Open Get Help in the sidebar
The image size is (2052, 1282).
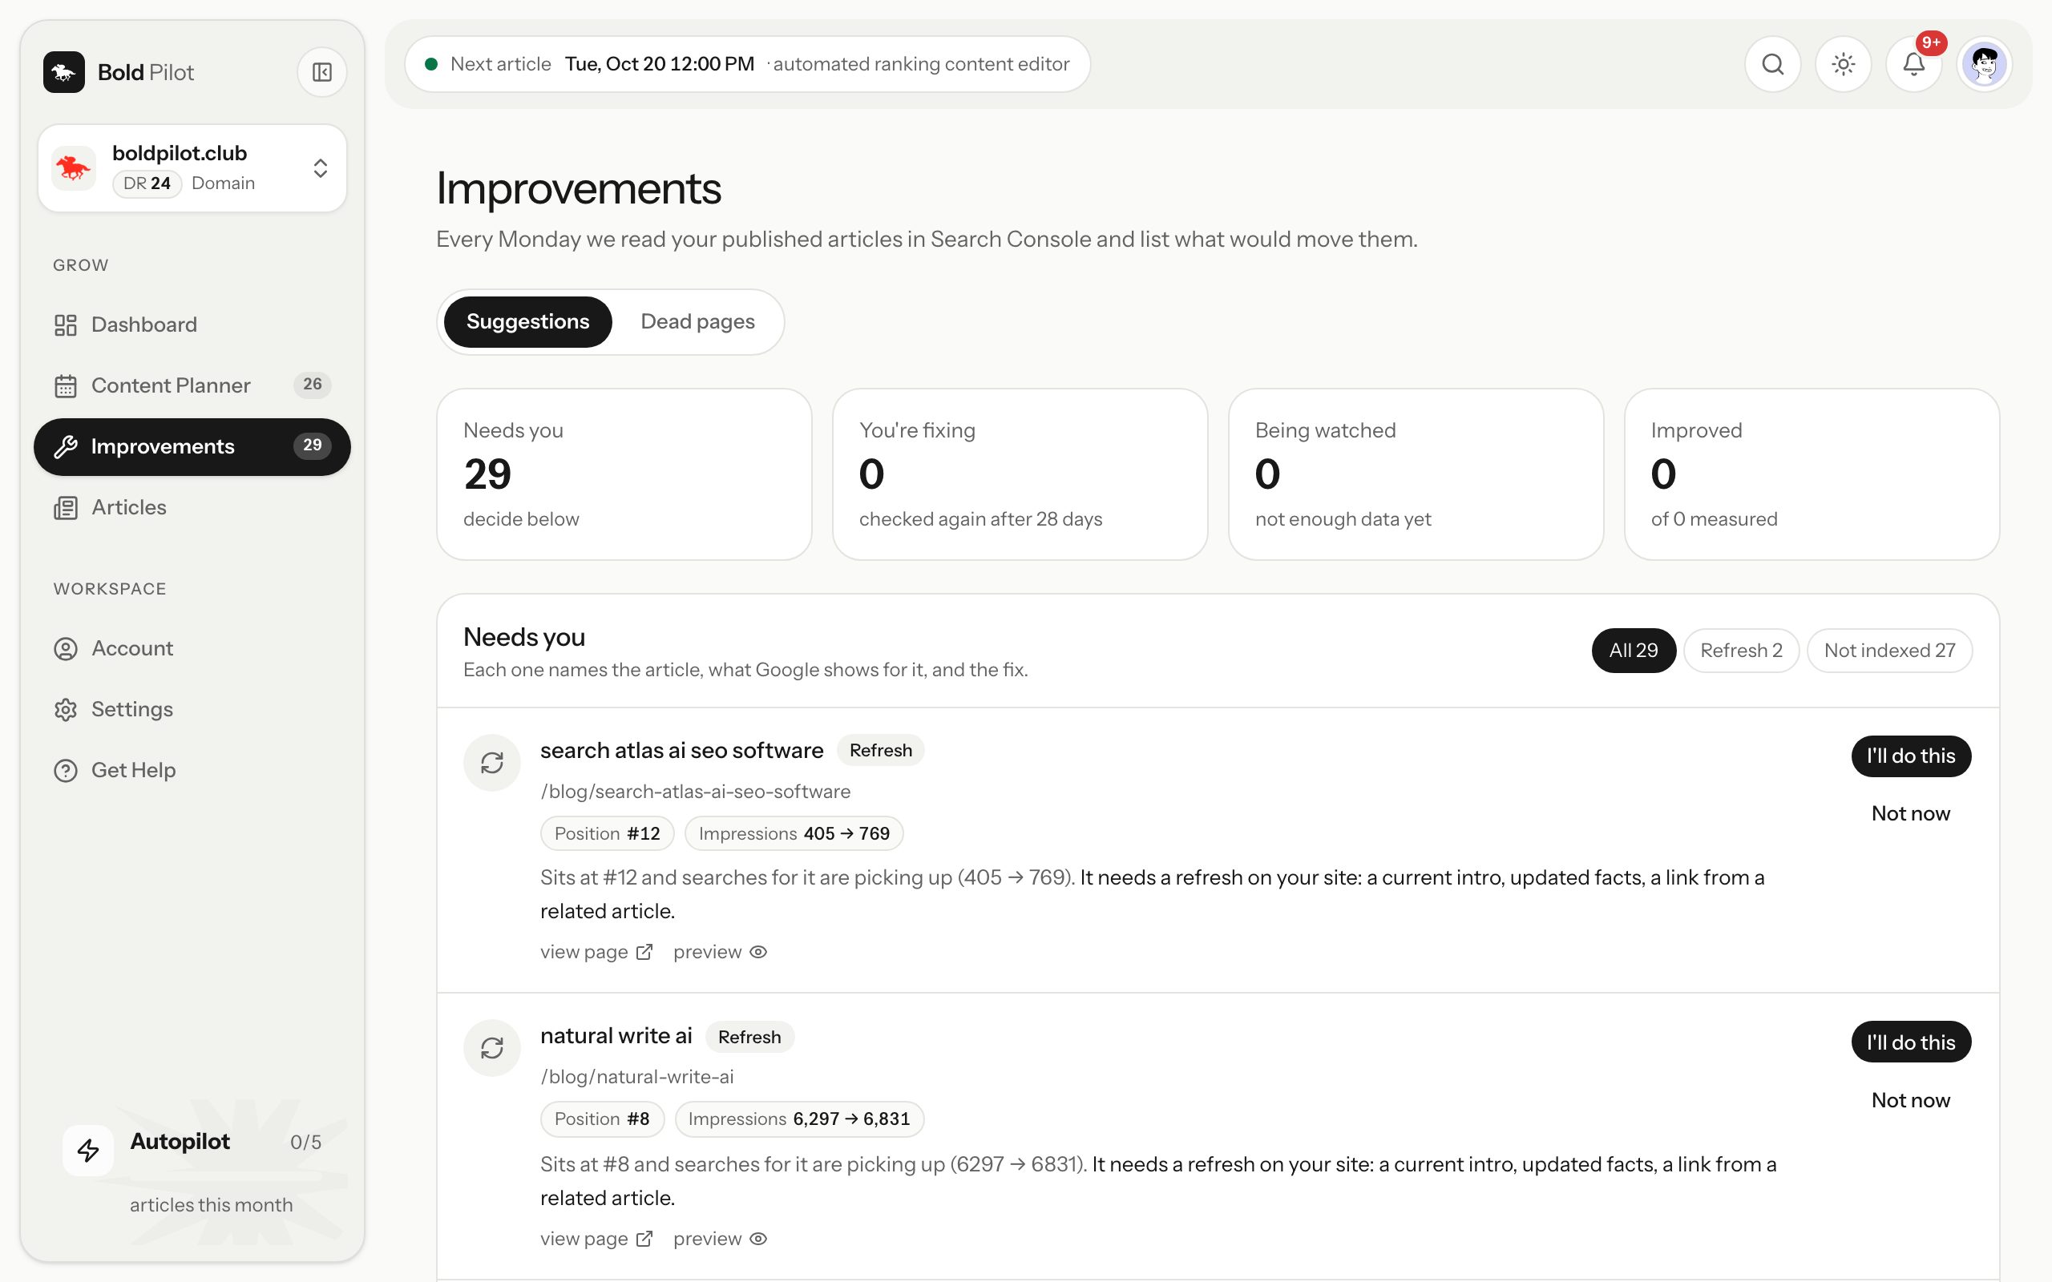coord(192,771)
